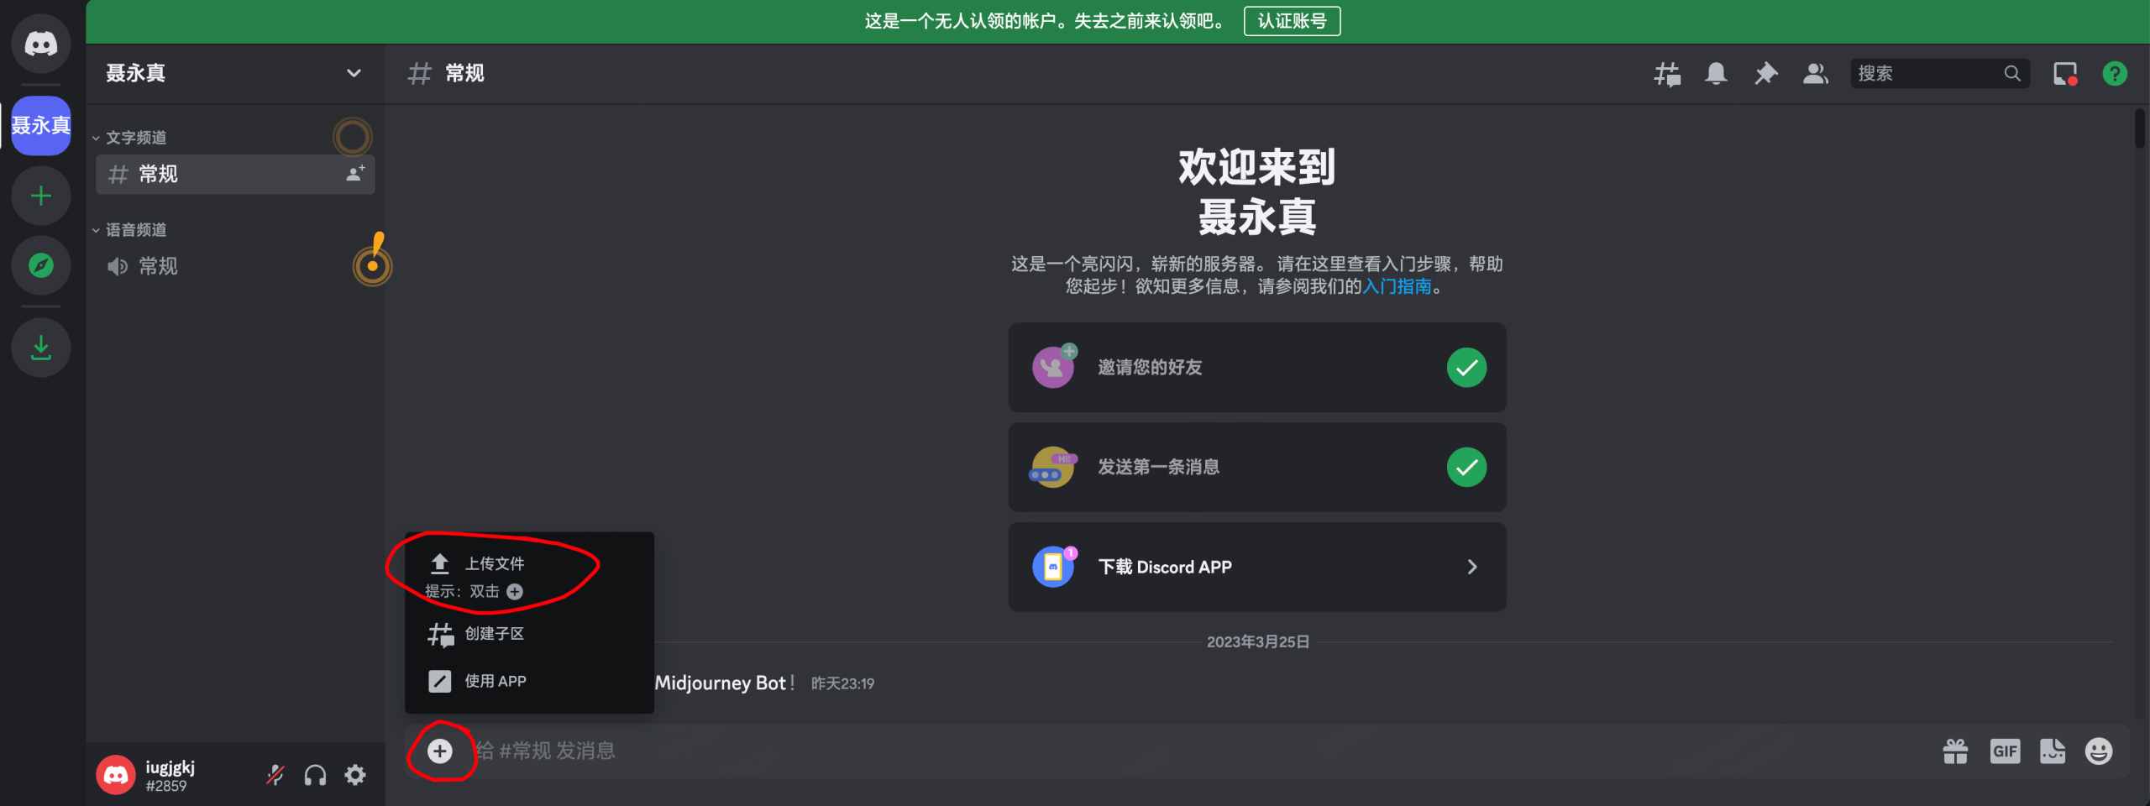Screen dimensions: 2150x806
Task: Open the emoji picker
Action: [2099, 751]
